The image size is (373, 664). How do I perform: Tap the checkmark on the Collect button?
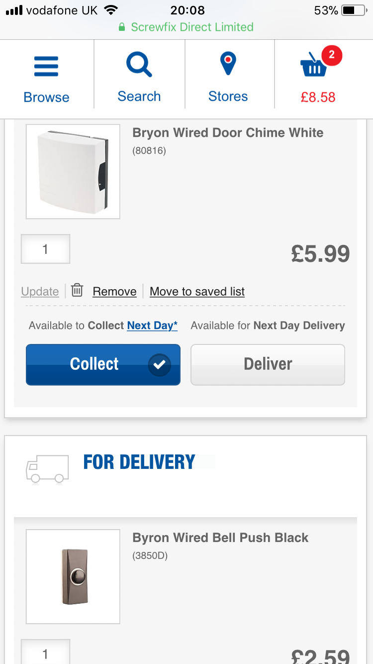(x=159, y=365)
